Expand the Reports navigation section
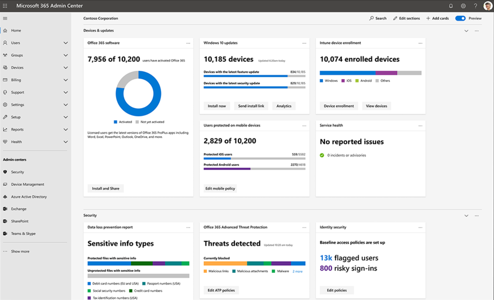Image resolution: width=494 pixels, height=300 pixels. pos(66,129)
